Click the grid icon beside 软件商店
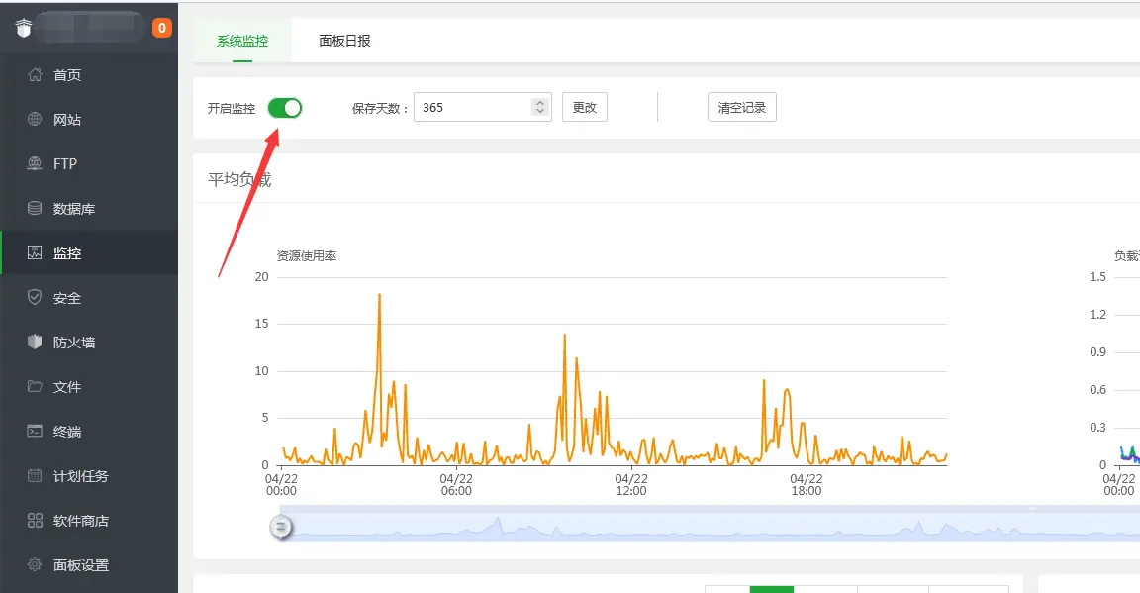This screenshot has width=1140, height=593. (35, 520)
